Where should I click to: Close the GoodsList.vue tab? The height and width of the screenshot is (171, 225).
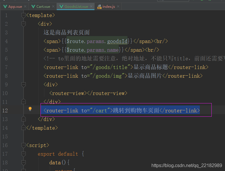(91, 6)
